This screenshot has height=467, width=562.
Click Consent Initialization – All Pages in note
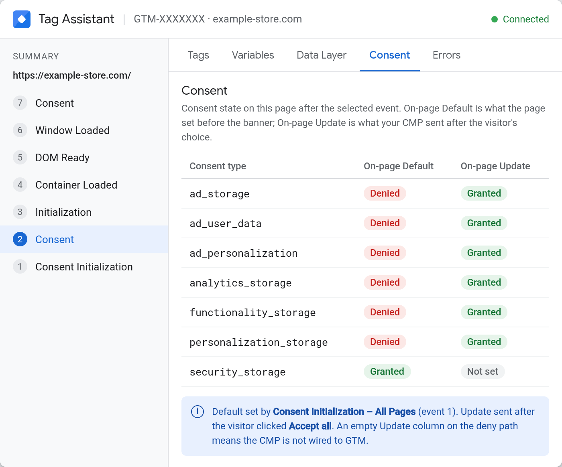pos(344,412)
